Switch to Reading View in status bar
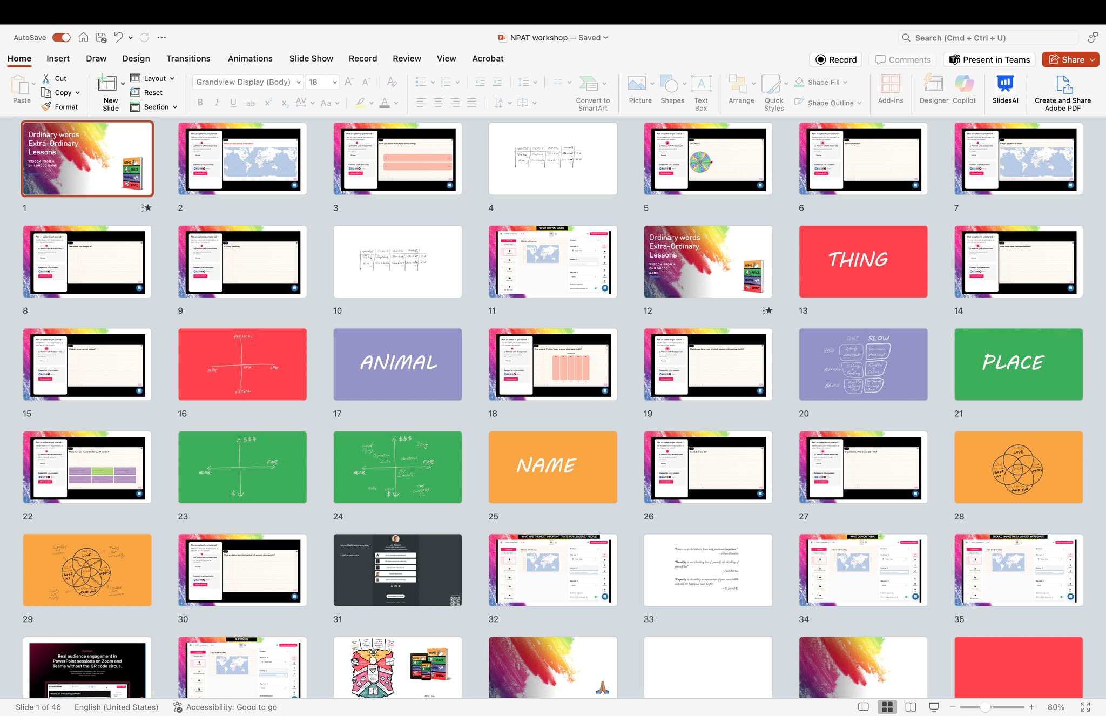 click(911, 707)
